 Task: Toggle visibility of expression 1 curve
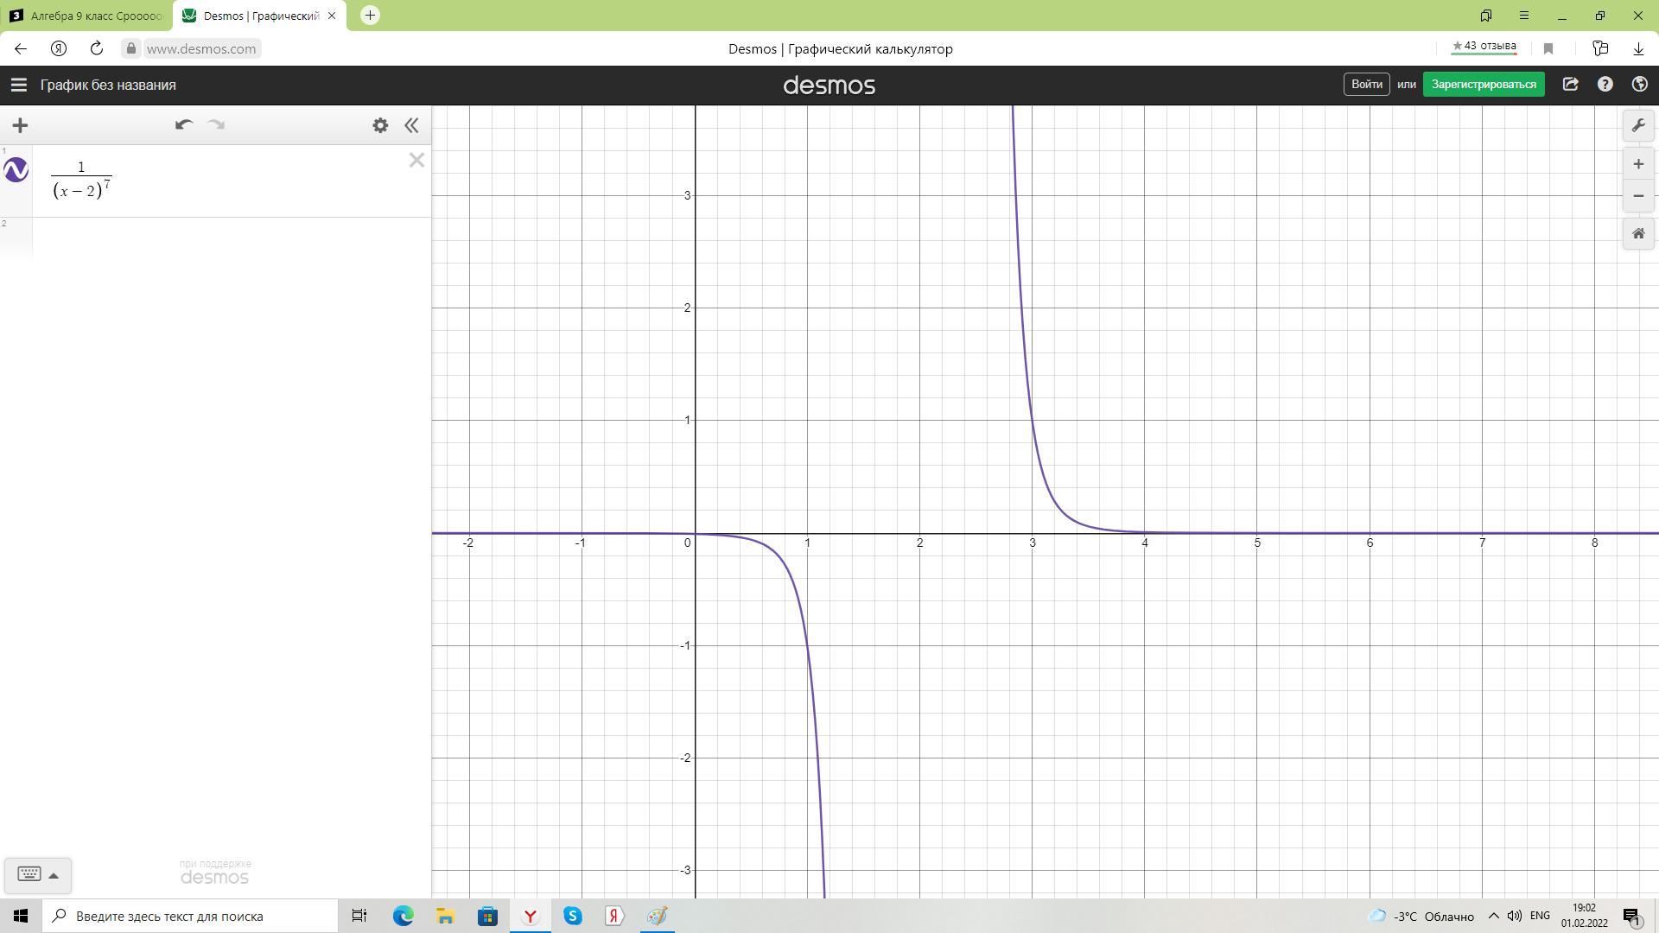(16, 170)
